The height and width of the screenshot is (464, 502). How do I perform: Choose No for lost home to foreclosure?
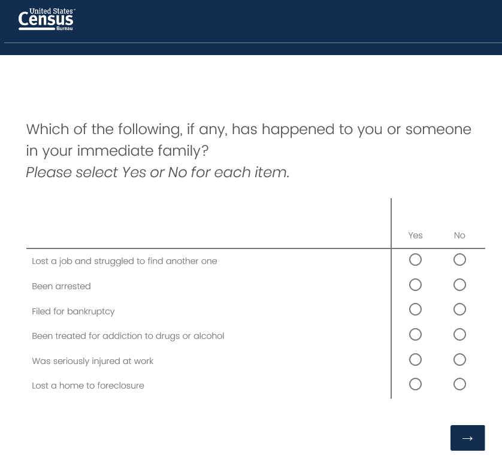tap(459, 384)
